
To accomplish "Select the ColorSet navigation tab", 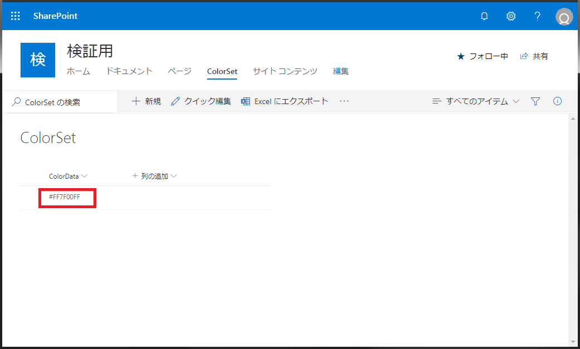I will (222, 71).
